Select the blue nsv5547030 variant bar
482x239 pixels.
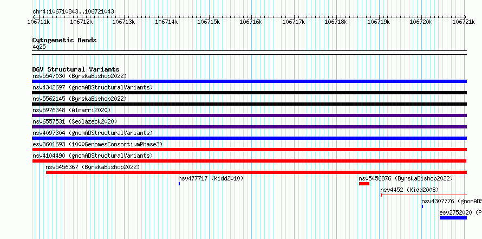[249, 81]
